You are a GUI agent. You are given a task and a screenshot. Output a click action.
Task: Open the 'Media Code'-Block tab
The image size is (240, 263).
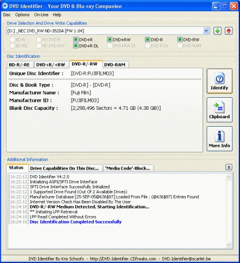tap(128, 168)
